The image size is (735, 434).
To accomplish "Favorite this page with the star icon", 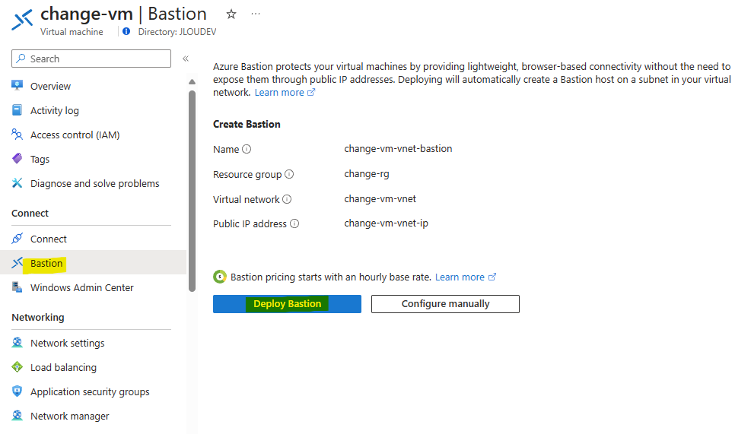I will 231,14.
